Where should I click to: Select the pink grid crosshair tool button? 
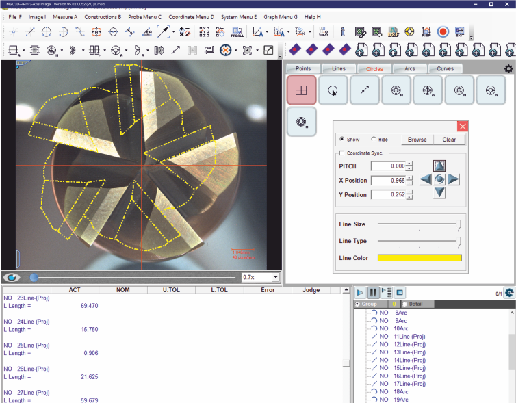point(301,90)
